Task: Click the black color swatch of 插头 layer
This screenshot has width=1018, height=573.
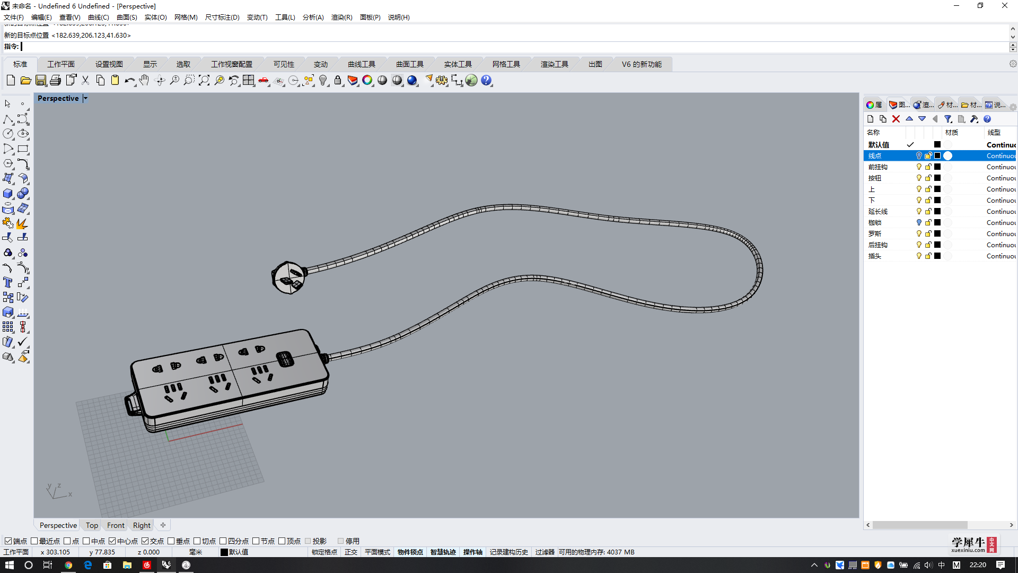Action: coord(937,256)
